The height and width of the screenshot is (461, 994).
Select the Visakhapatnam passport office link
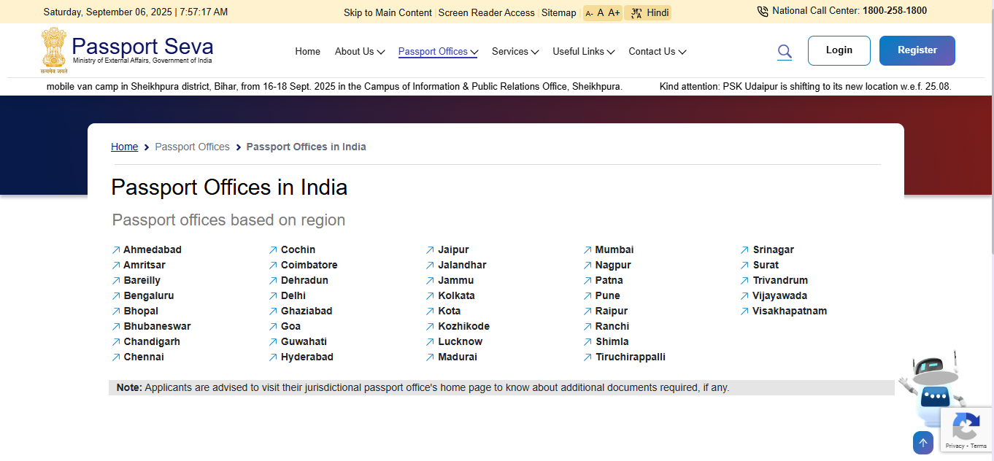(x=789, y=311)
